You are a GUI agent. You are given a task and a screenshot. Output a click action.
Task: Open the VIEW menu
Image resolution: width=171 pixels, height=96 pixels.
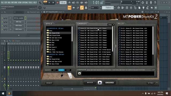pyautogui.click(x=20, y=2)
